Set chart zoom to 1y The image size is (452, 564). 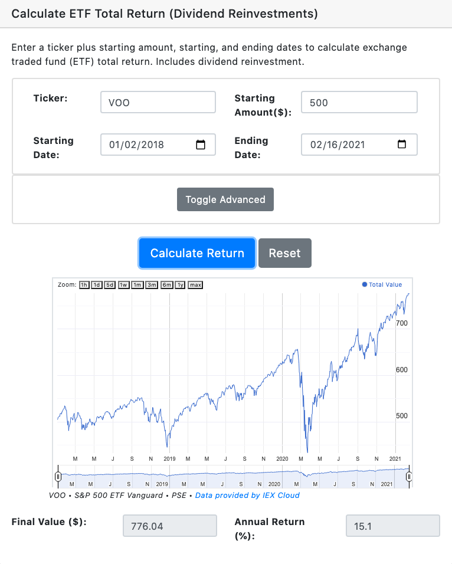(181, 285)
